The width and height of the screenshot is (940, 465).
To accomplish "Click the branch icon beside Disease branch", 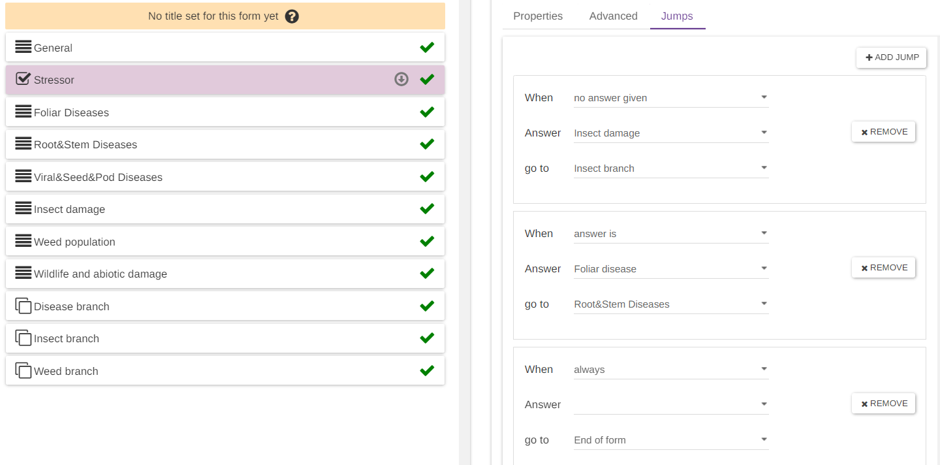I will (23, 306).
